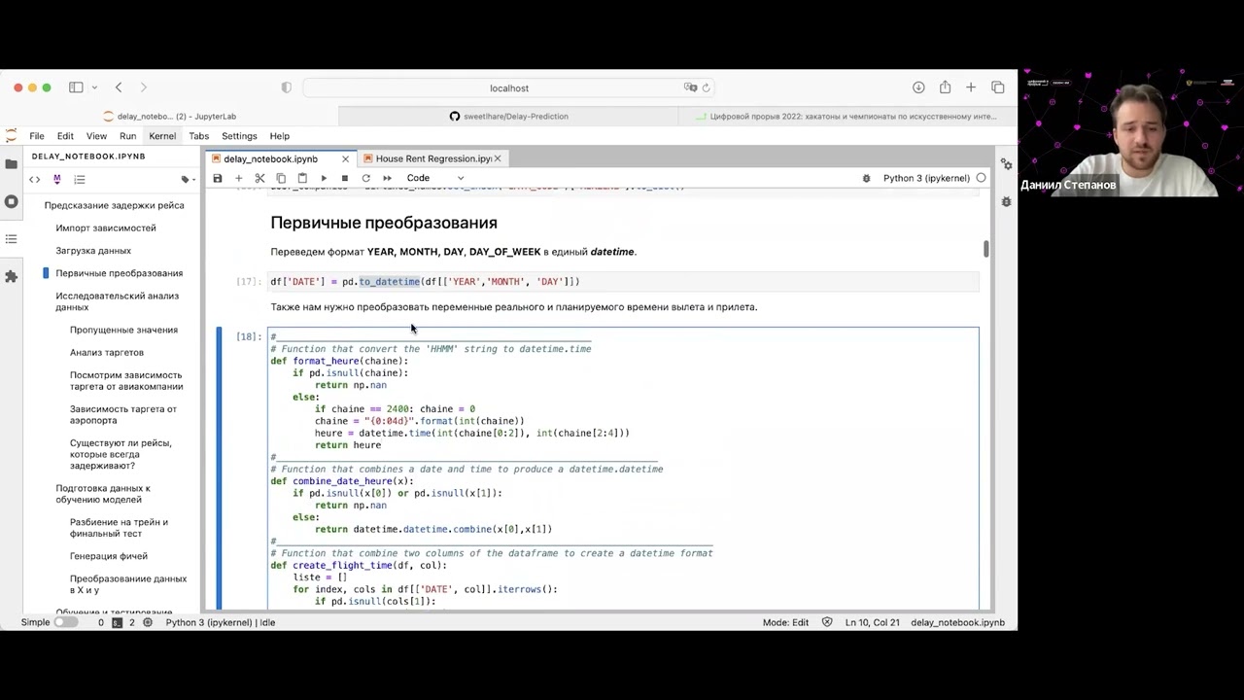This screenshot has width=1244, height=700.
Task: Toggle code cells display in table of contents
Action: [35, 179]
